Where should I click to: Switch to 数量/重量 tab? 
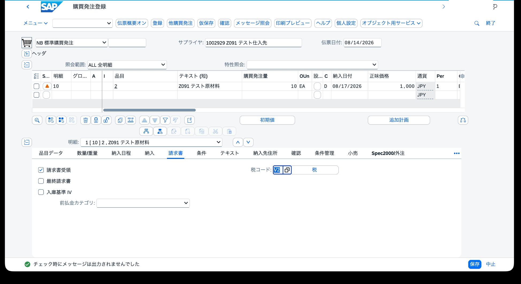coord(87,153)
